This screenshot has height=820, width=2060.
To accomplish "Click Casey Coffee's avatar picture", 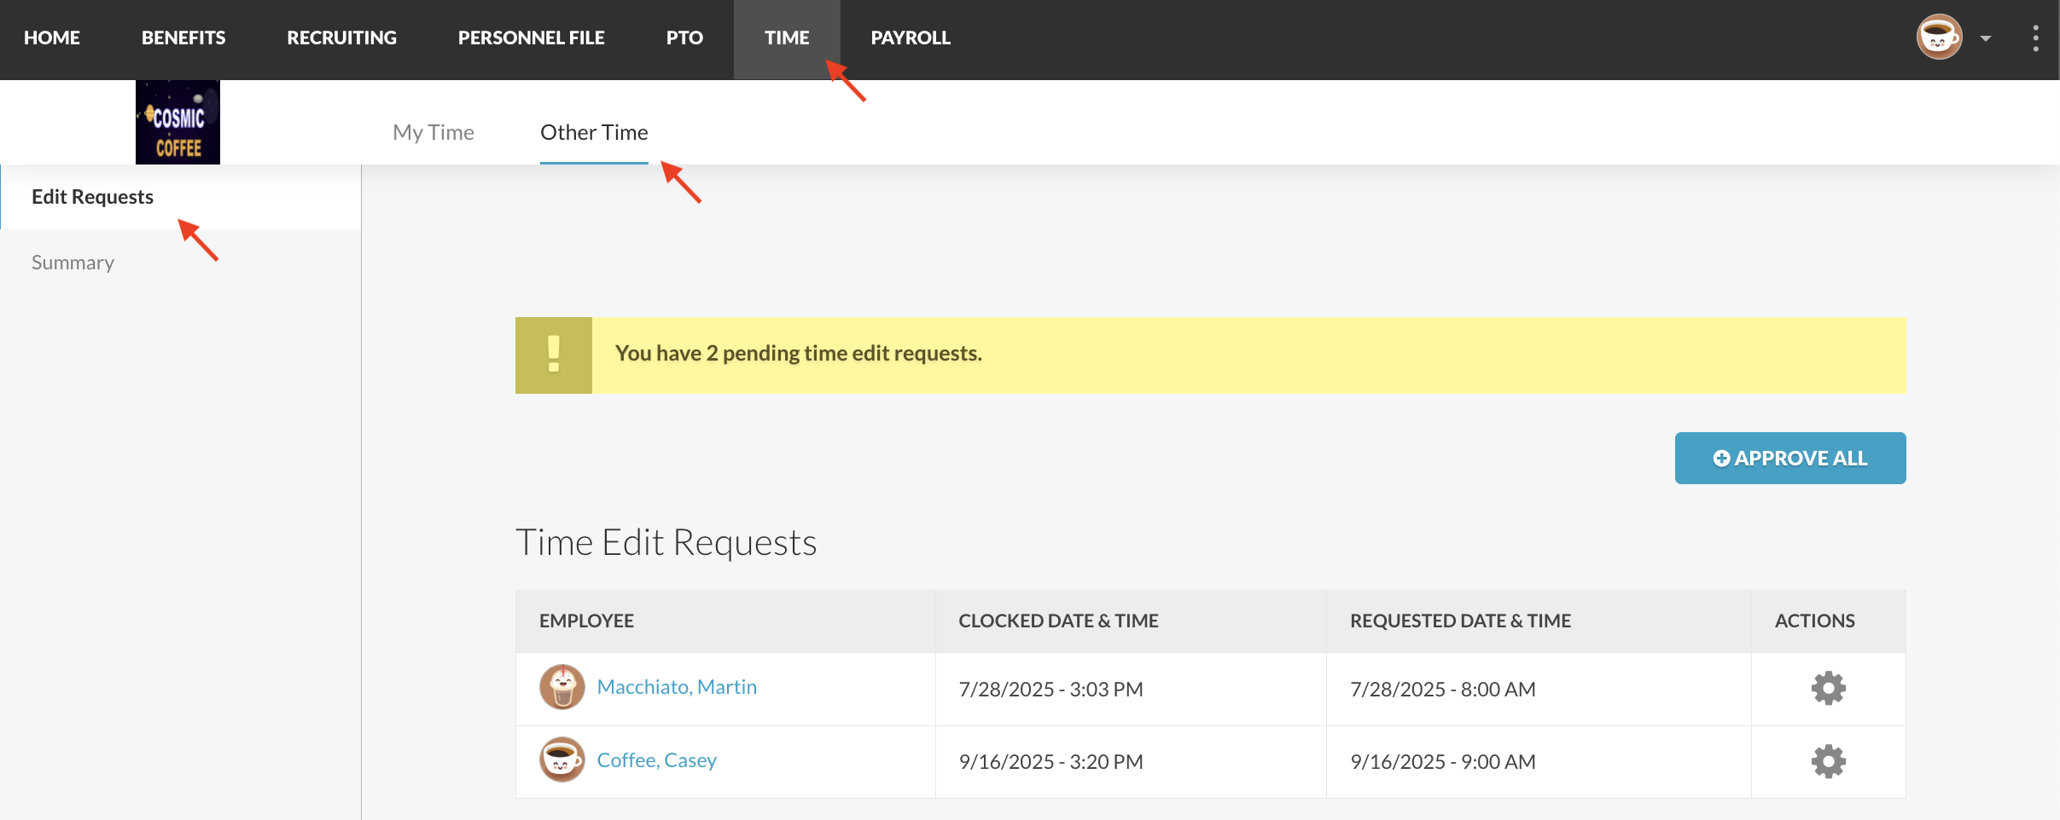I will click(562, 759).
